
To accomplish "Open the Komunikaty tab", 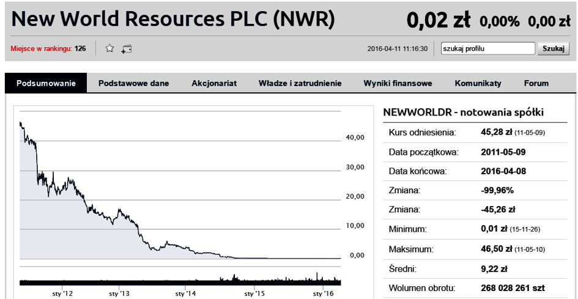I will tap(478, 83).
